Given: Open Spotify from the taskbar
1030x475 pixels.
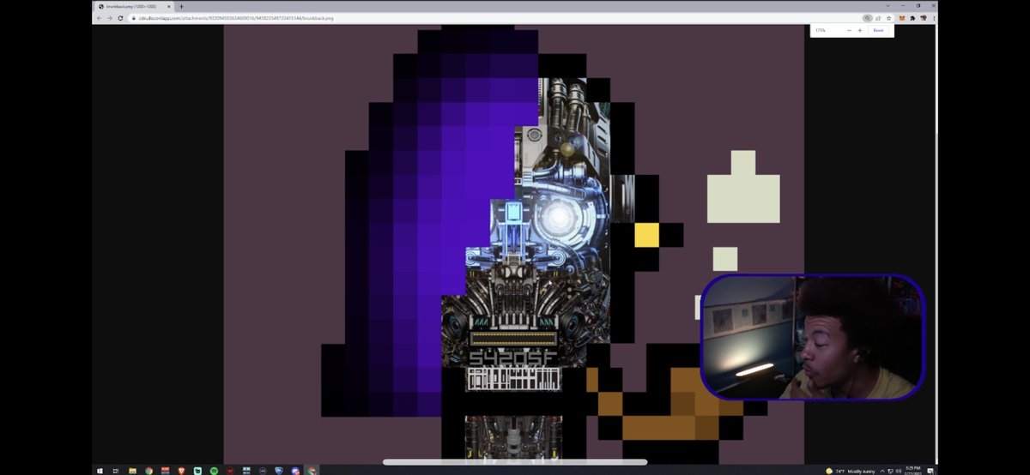Looking at the screenshot, I should 214,471.
